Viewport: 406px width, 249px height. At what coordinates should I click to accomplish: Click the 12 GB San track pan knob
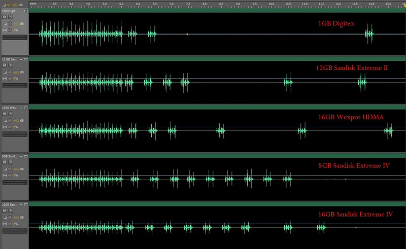point(10,79)
